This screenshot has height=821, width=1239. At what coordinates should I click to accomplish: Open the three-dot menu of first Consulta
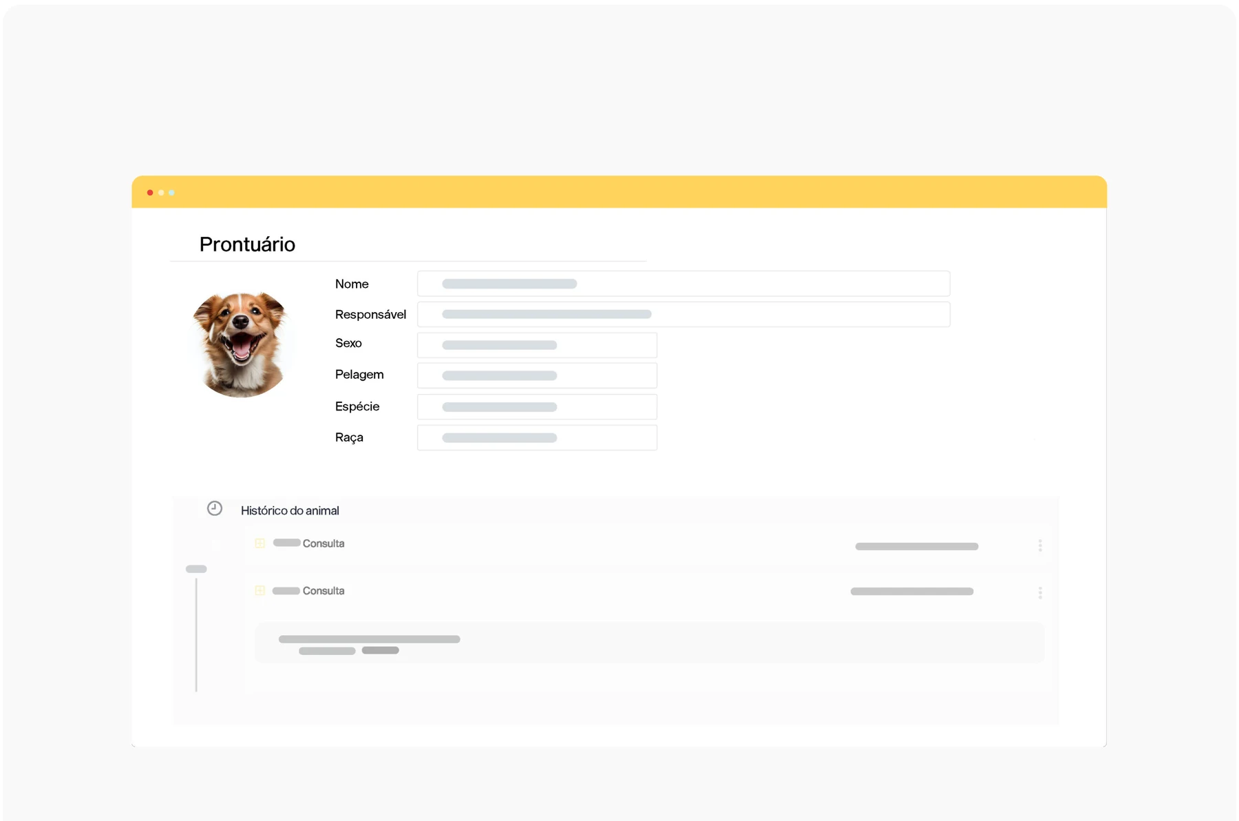[x=1040, y=545]
